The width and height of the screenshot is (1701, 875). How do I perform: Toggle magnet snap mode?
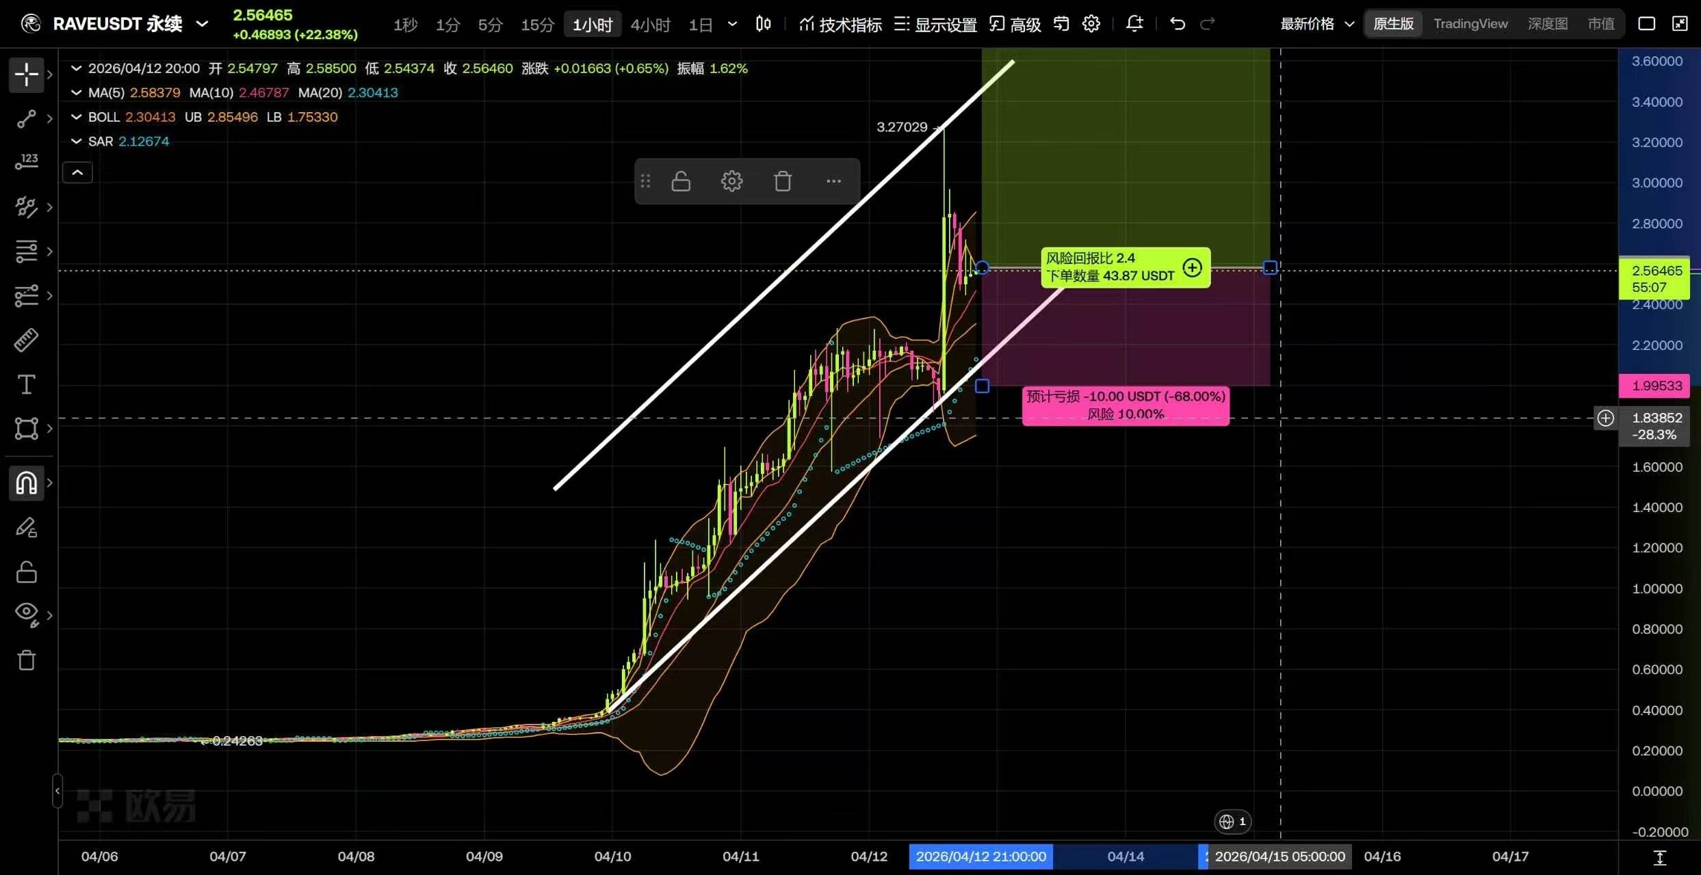(x=26, y=483)
